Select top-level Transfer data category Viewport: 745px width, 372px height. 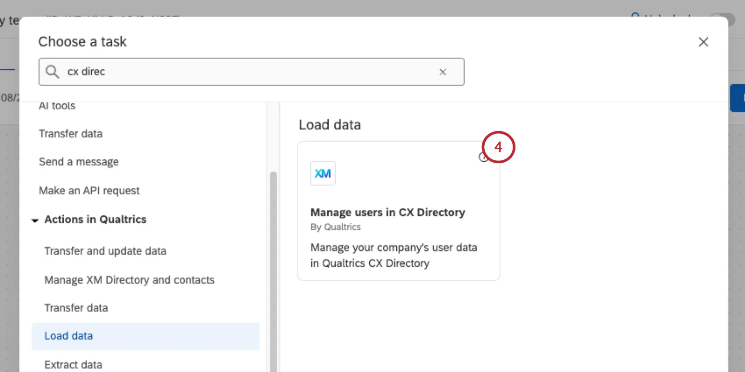71,134
